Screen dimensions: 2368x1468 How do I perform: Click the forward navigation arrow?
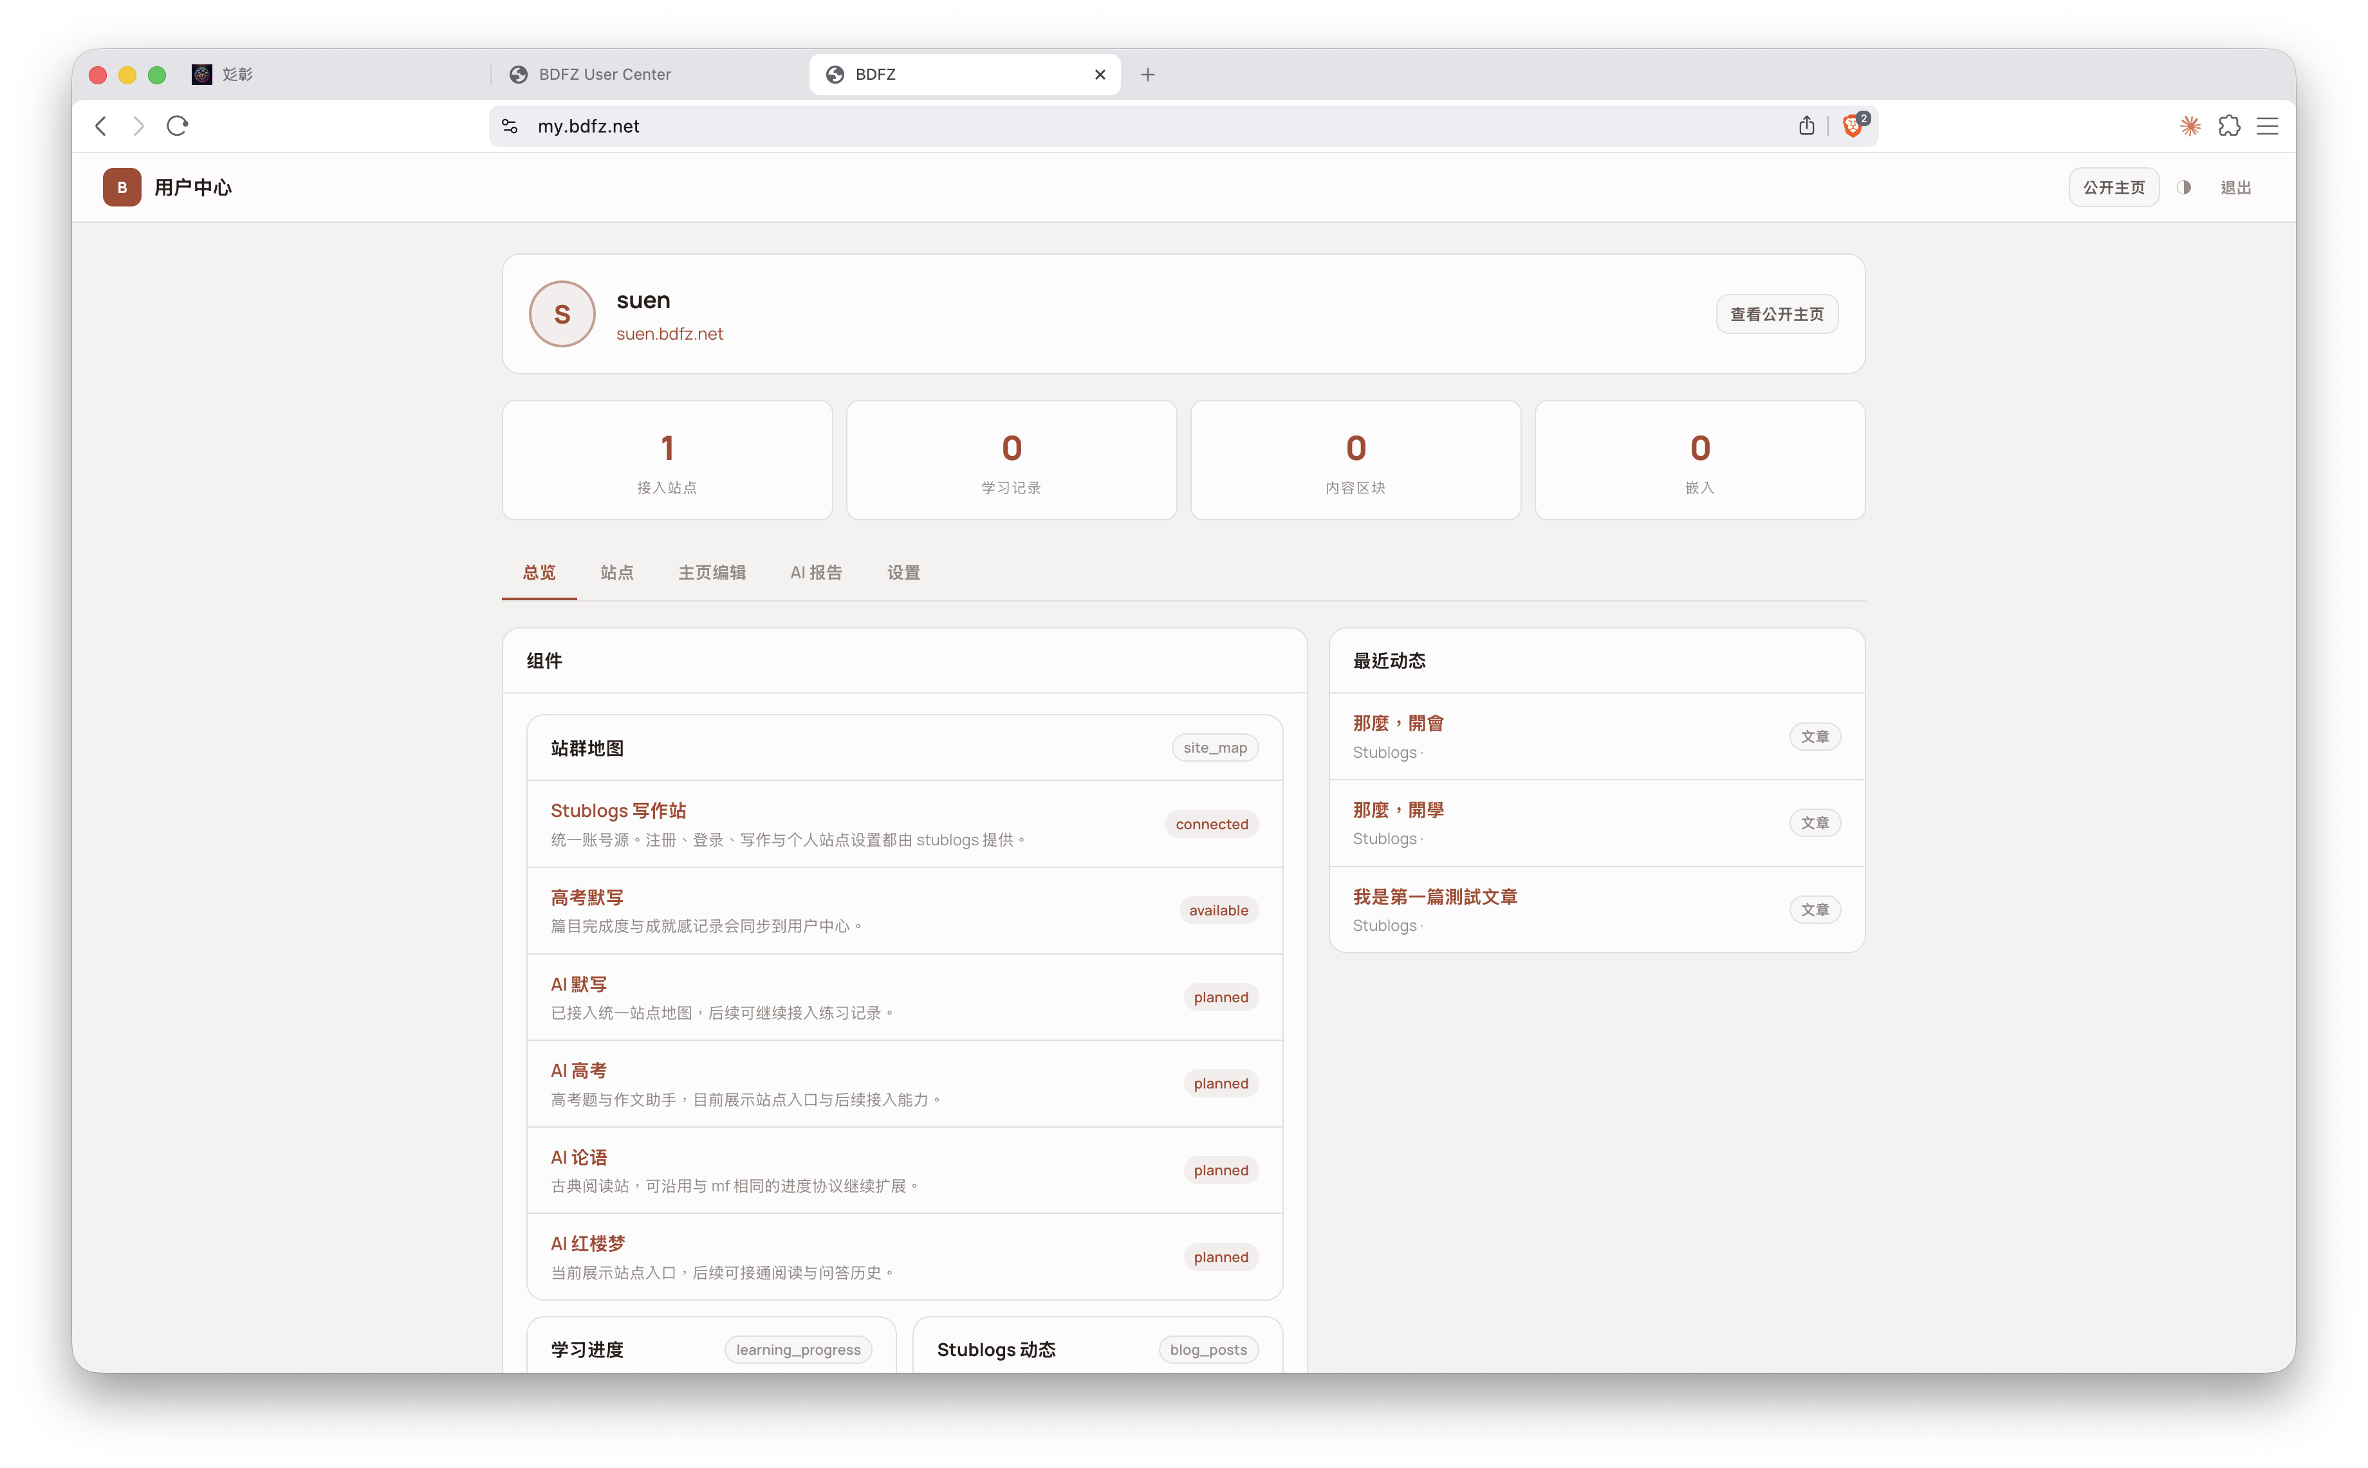click(x=139, y=126)
